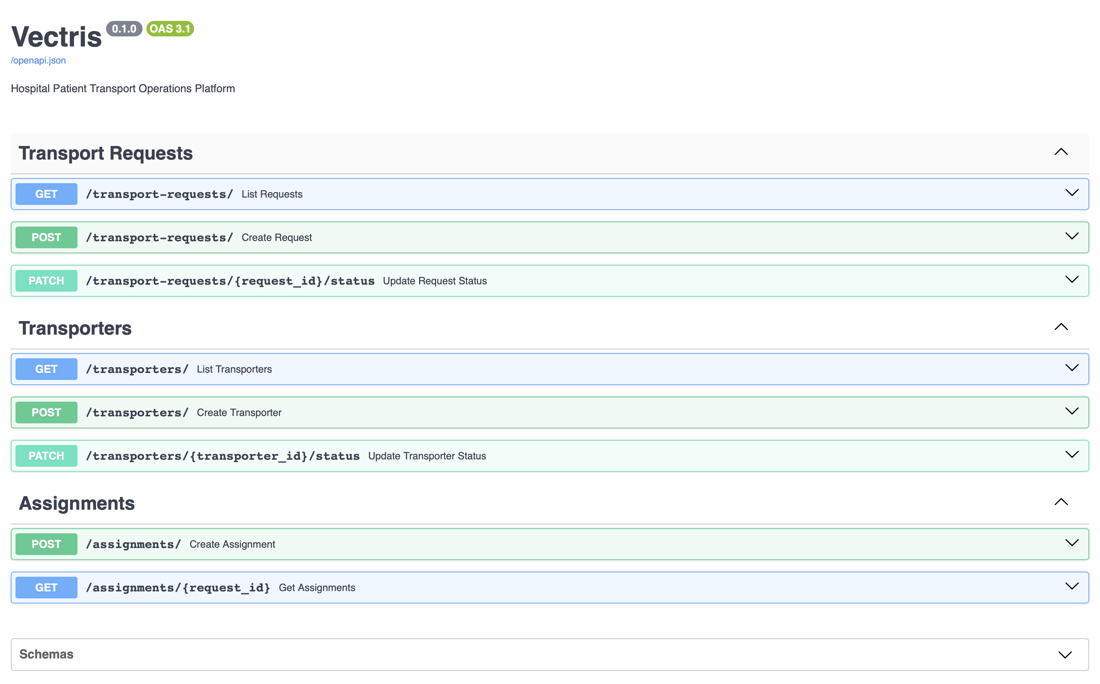Collapse the Transport Requests section chevron
The image size is (1100, 684).
pyautogui.click(x=1061, y=152)
